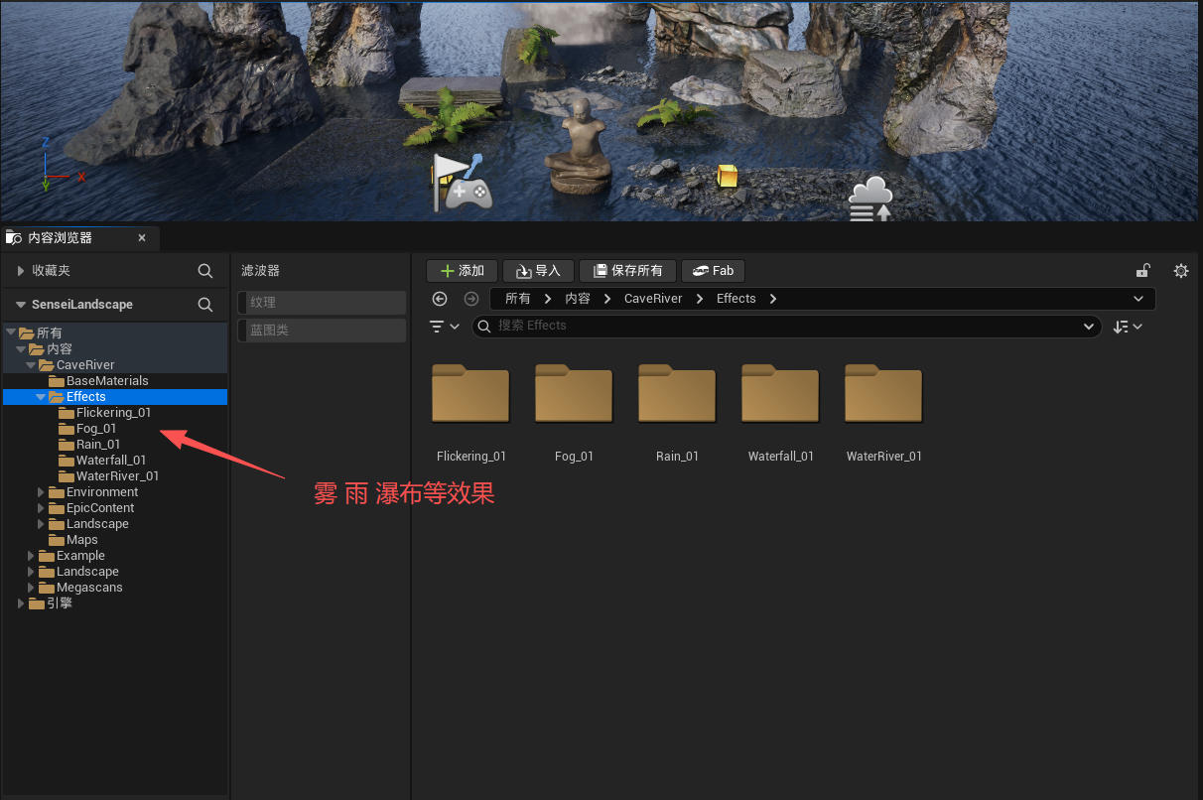Click the 滤波器 panel header

(261, 270)
